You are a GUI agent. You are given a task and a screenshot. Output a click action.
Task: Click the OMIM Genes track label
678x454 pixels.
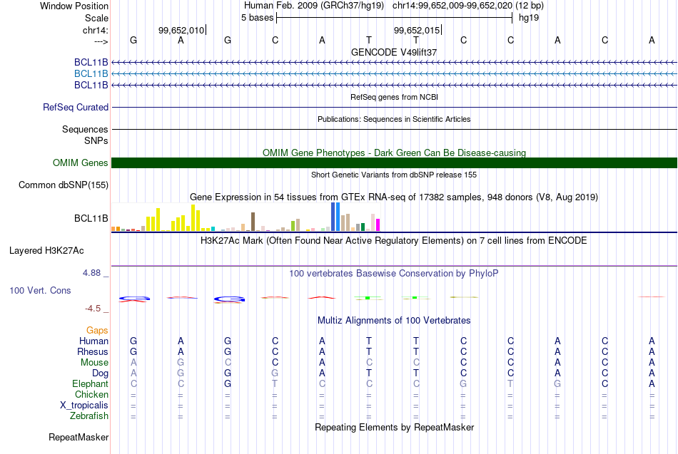click(81, 162)
